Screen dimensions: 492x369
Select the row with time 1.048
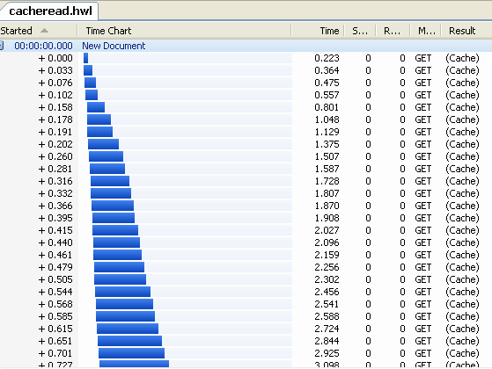(246, 119)
